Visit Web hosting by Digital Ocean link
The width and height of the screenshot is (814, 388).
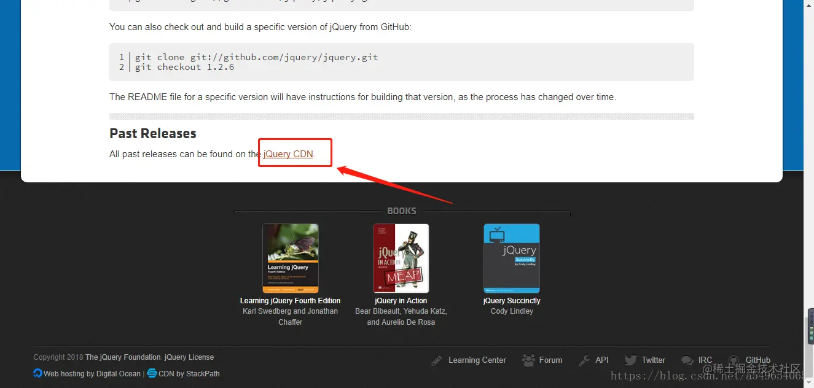pyautogui.click(x=92, y=374)
